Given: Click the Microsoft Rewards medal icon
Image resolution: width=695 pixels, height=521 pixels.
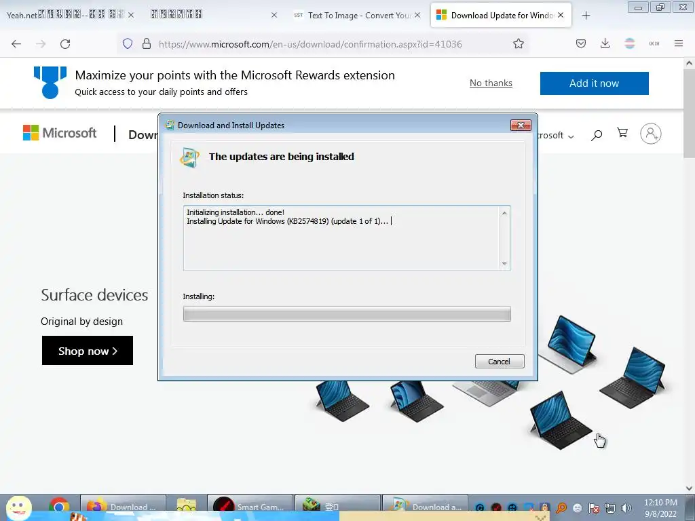Looking at the screenshot, I should pyautogui.click(x=50, y=82).
